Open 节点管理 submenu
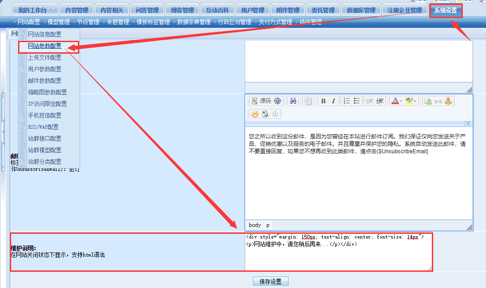The height and width of the screenshot is (288, 486). (88, 22)
